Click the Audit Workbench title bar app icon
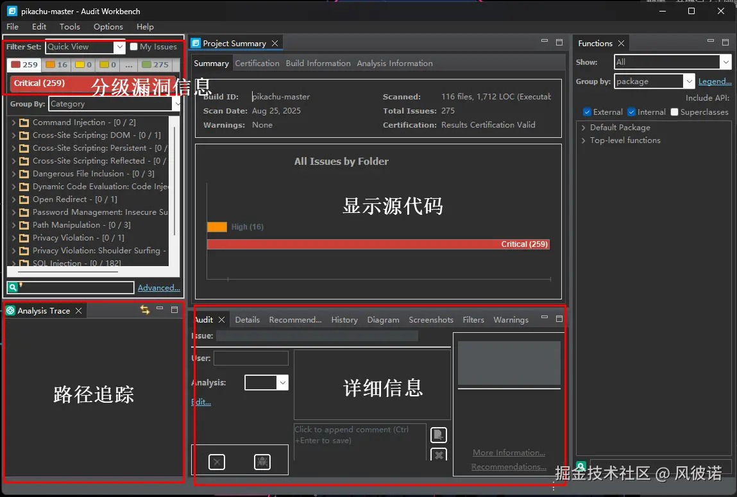 [x=12, y=11]
